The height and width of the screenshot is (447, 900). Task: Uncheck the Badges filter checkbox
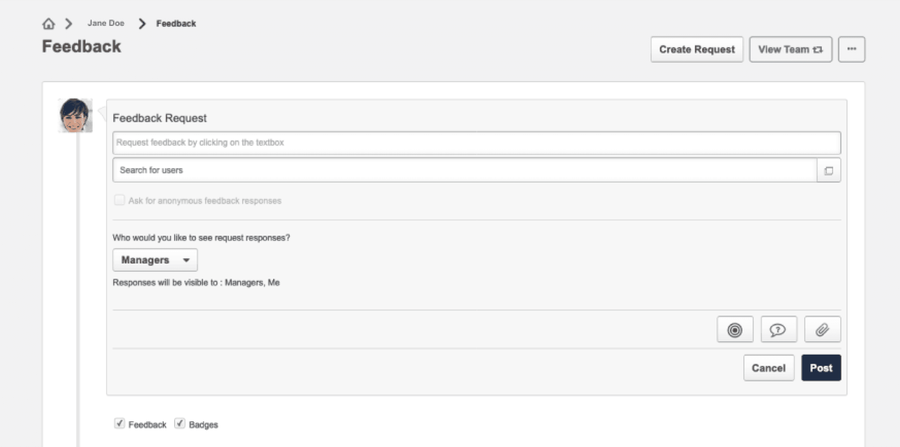(179, 423)
